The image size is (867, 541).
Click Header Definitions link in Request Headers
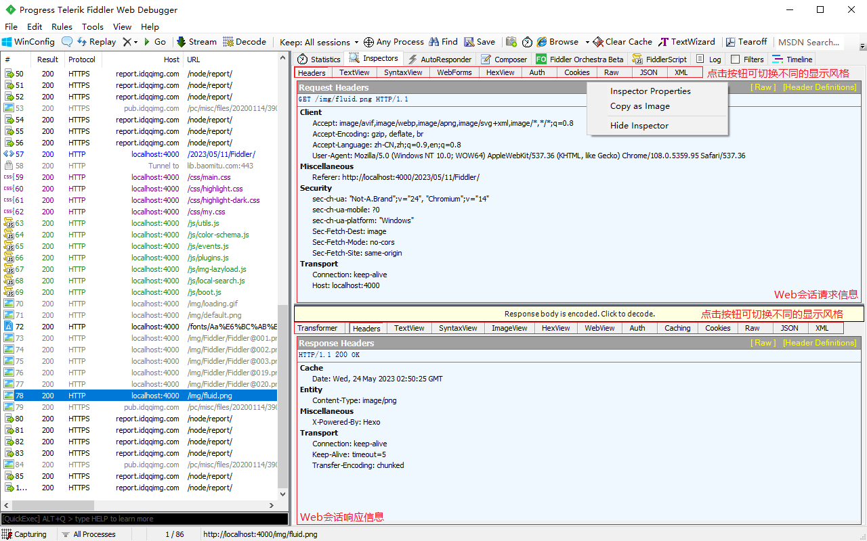[x=820, y=87]
